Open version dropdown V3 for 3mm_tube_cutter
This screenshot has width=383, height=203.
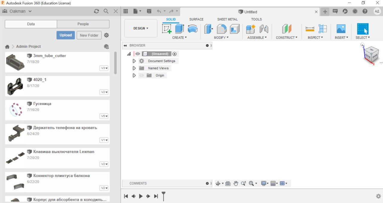tap(104, 68)
